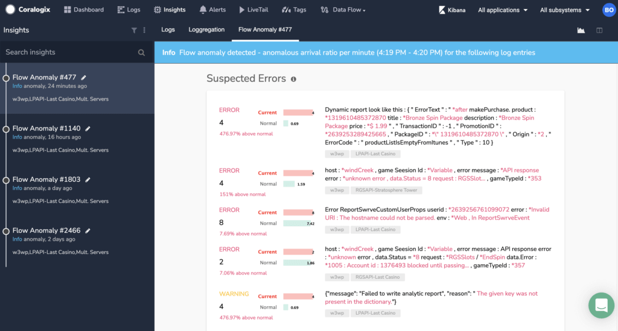The width and height of the screenshot is (618, 331).
Task: Edit the Flow Anomaly #477 name
Action: coord(83,78)
